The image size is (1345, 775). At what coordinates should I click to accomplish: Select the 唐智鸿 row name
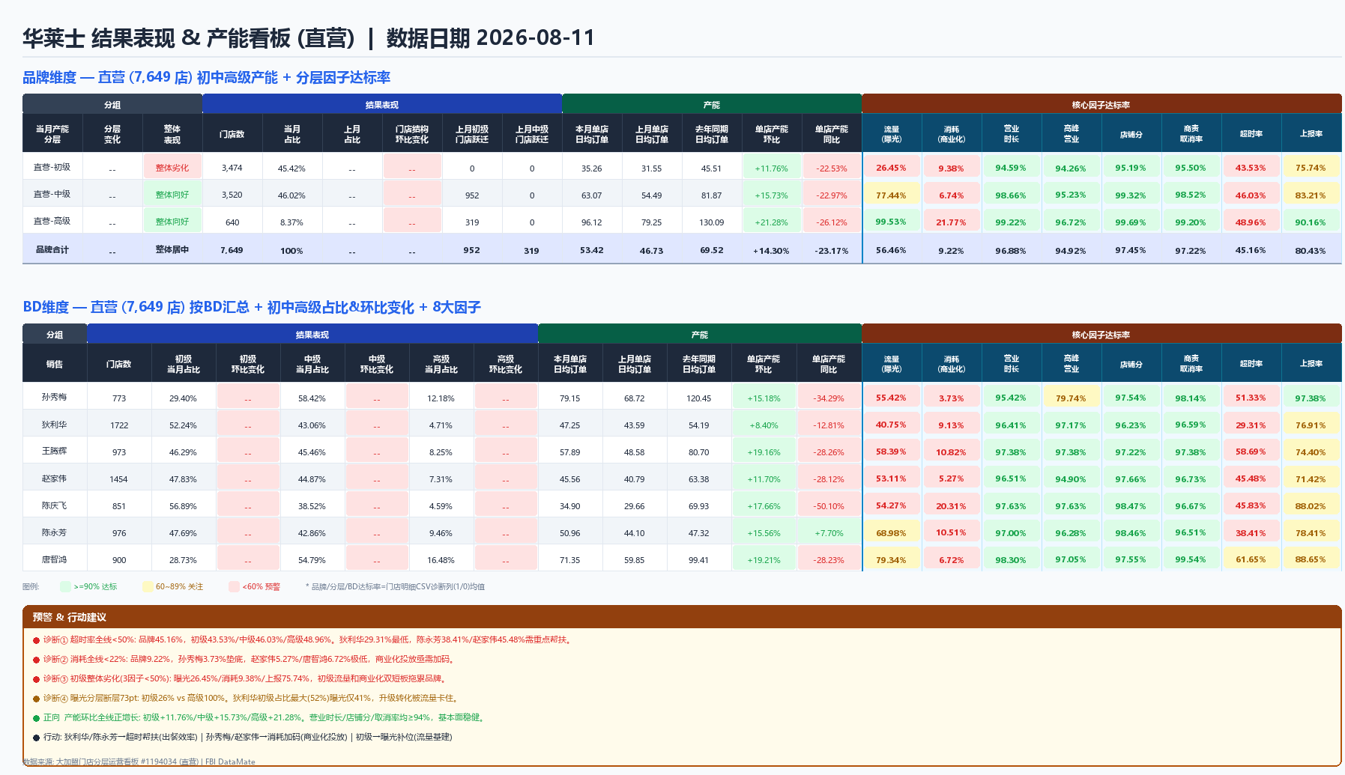pyautogui.click(x=55, y=559)
